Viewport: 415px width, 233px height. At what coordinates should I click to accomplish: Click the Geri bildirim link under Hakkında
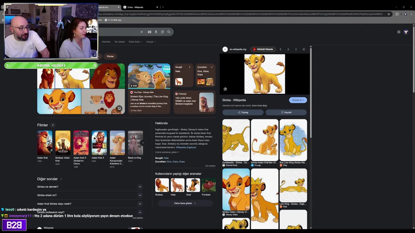210,166
